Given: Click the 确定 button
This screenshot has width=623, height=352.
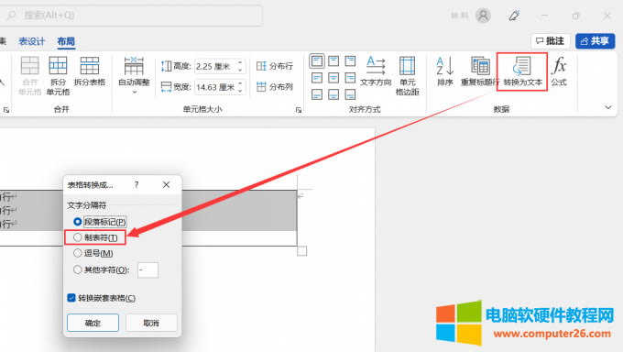Looking at the screenshot, I should click(93, 323).
